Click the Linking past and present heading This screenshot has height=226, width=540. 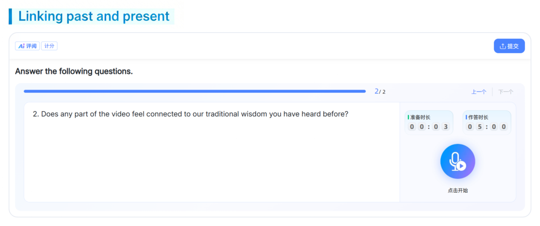pyautogui.click(x=94, y=16)
